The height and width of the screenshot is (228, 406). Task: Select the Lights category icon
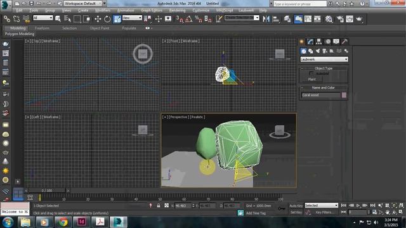(318, 51)
